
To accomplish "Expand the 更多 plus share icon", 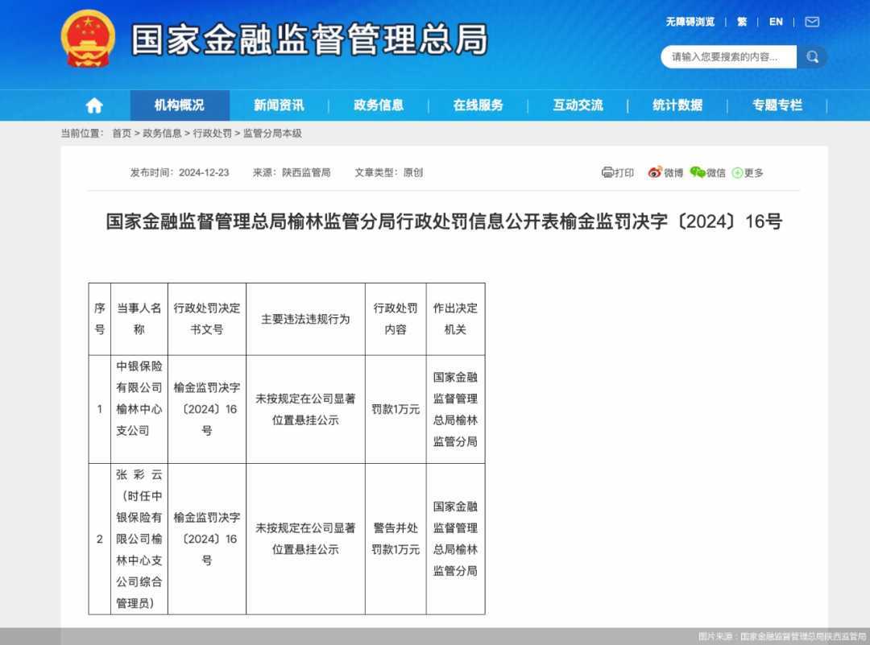I will click(737, 172).
